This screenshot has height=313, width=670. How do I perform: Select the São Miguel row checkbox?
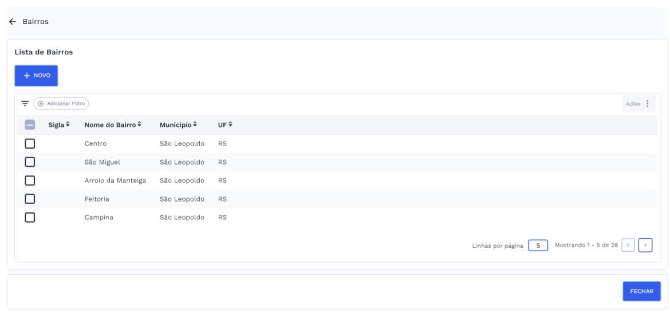tap(30, 162)
